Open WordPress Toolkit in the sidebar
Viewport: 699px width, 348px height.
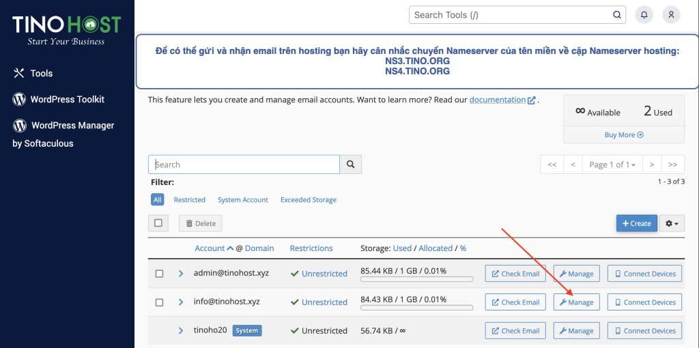coord(68,99)
